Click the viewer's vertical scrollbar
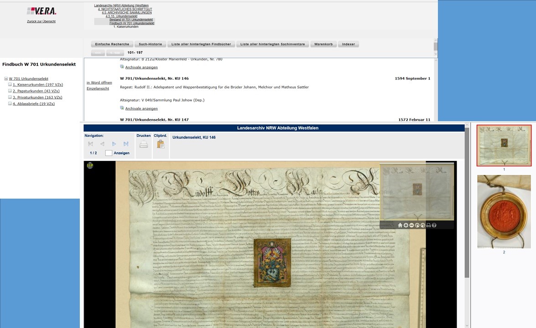The height and width of the screenshot is (328, 536). 467,203
